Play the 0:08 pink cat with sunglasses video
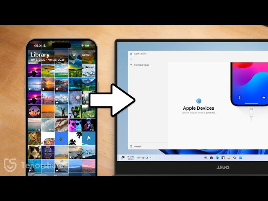 (75, 125)
